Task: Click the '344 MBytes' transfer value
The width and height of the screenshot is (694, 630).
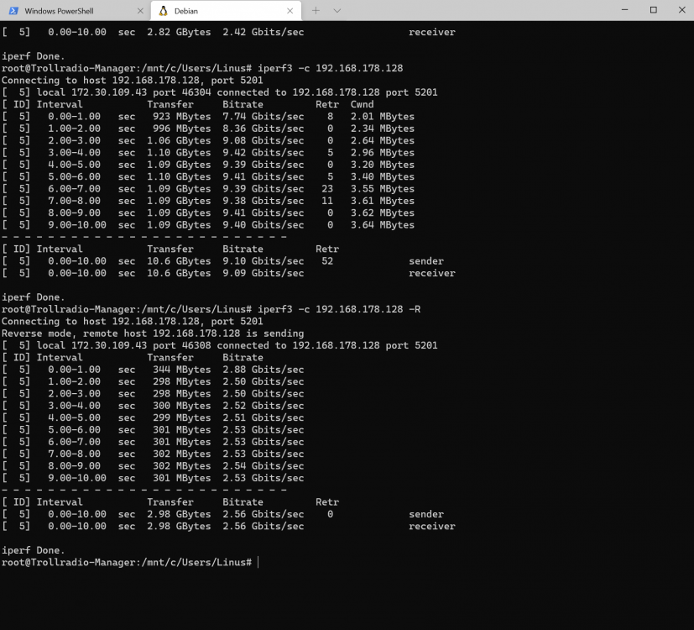Action: pyautogui.click(x=182, y=370)
